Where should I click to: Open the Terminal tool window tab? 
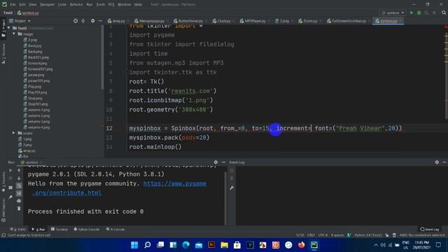[59, 229]
